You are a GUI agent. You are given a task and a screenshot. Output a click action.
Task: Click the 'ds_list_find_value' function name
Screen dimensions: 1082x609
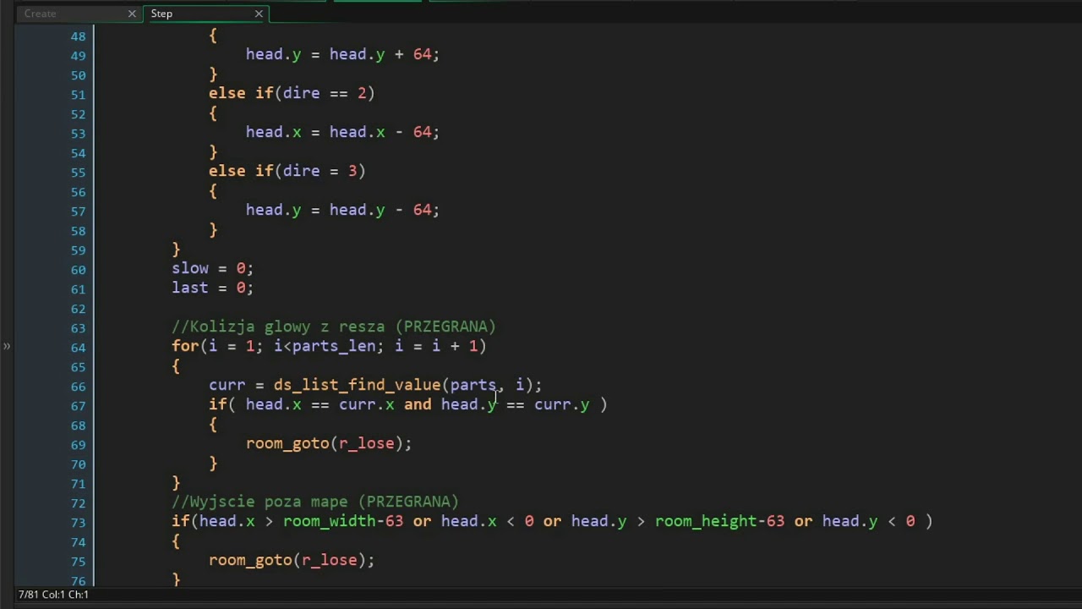click(357, 385)
